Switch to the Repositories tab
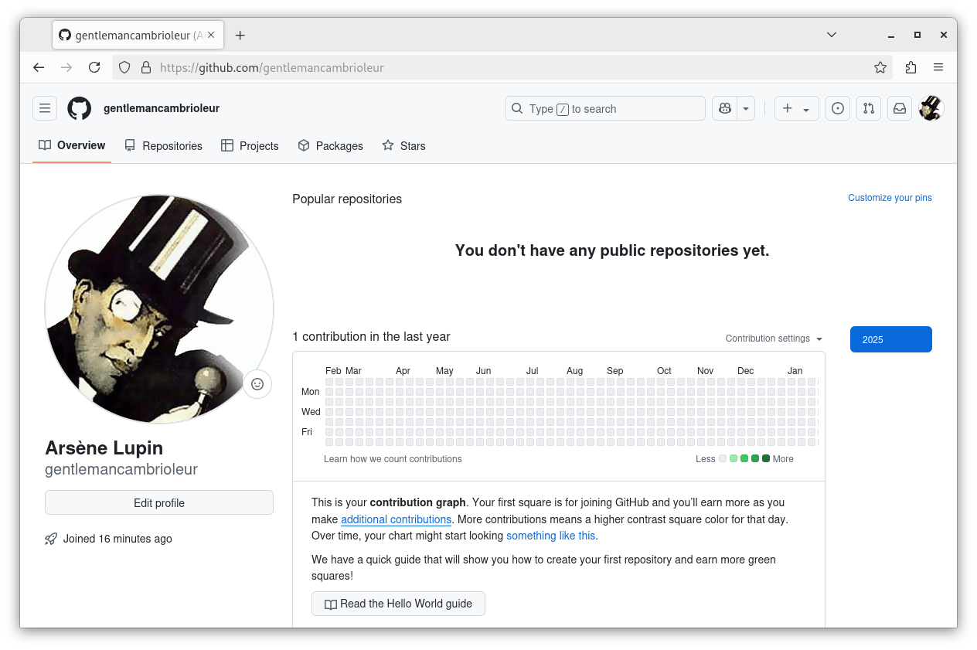 pos(163,146)
